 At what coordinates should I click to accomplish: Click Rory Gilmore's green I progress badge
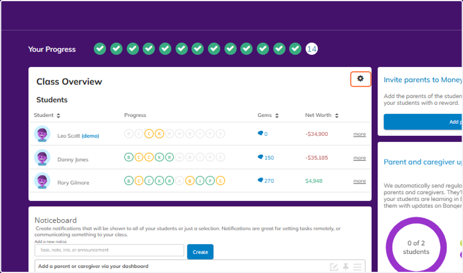(200, 181)
